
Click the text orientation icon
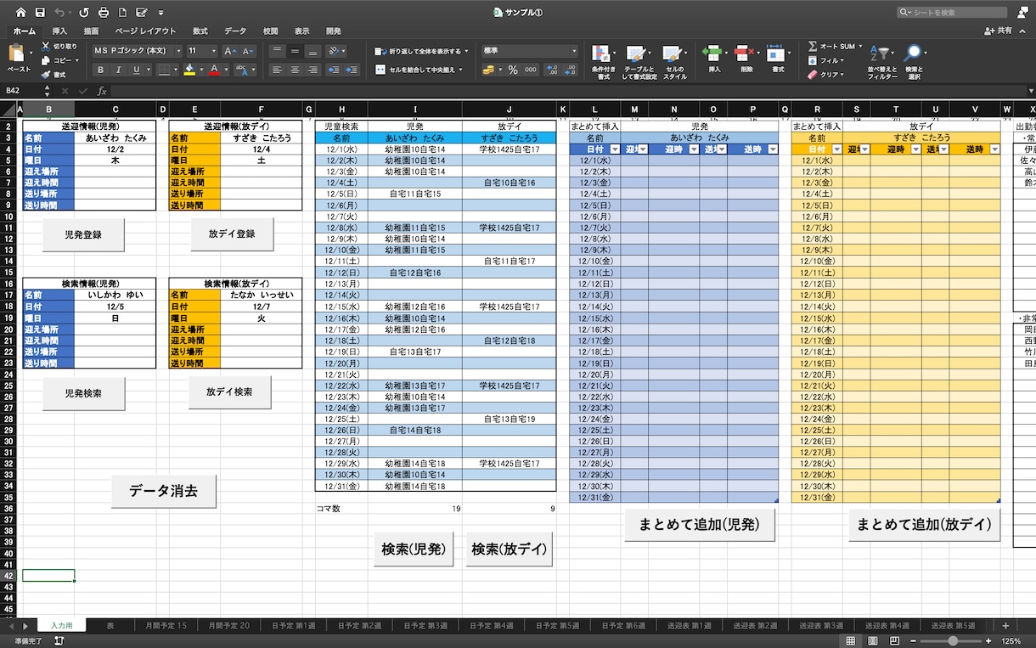point(334,51)
